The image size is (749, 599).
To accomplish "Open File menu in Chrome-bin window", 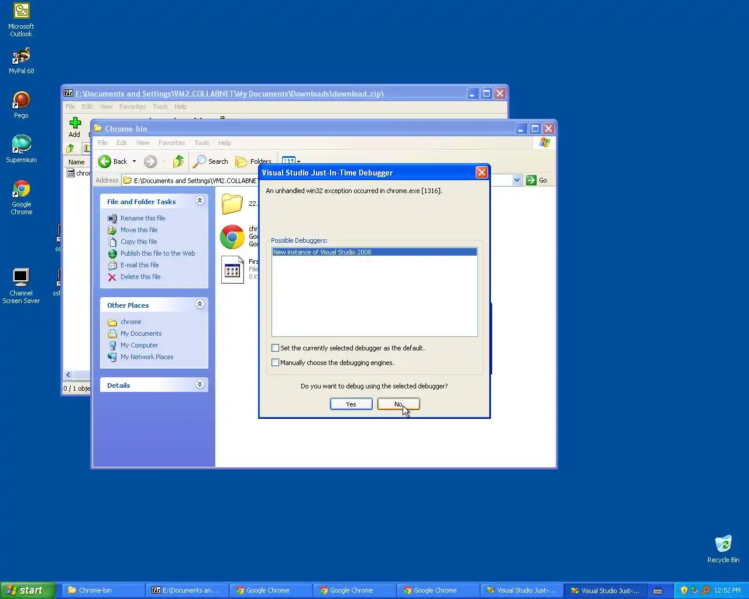I will point(102,143).
